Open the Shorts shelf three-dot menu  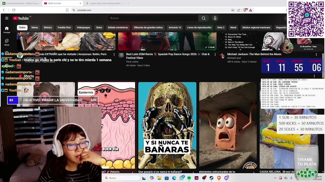[314, 76]
